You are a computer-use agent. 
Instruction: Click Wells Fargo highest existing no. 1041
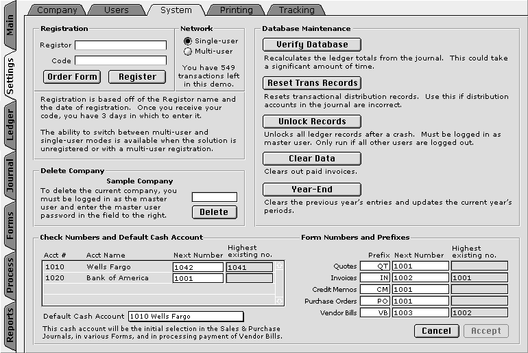(x=250, y=267)
